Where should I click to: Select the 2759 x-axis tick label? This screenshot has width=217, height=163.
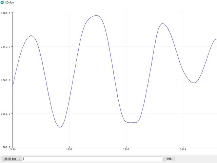tap(126, 149)
